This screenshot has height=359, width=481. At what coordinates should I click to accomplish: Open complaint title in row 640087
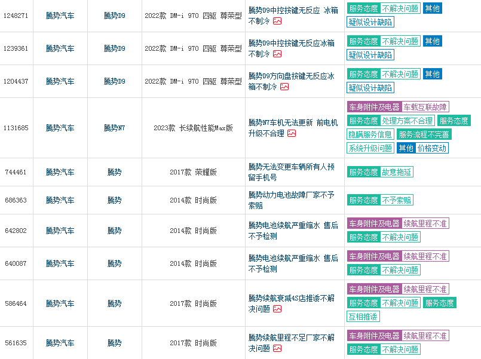coord(293,263)
